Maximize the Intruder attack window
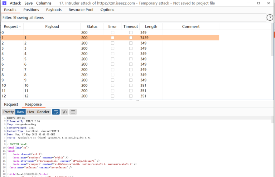The image size is (275, 177). click(259, 3)
